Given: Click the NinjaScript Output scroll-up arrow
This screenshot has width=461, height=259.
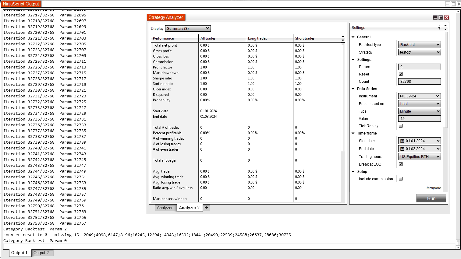Looking at the screenshot, I should pyautogui.click(x=458, y=12).
